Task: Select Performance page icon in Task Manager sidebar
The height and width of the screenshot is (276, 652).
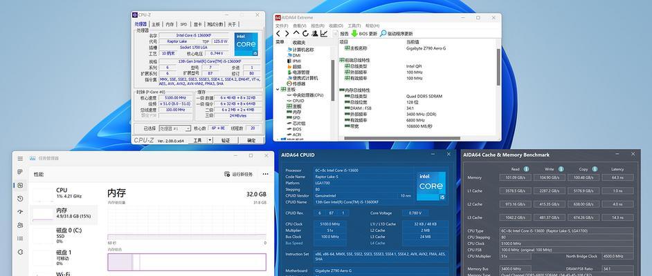Action: (20, 185)
